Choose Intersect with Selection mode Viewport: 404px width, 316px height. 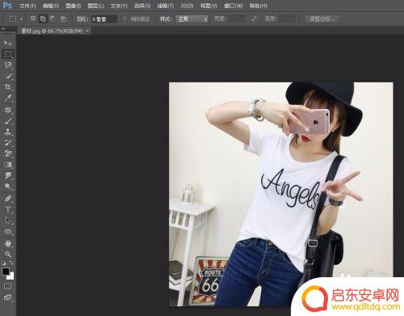(x=63, y=19)
